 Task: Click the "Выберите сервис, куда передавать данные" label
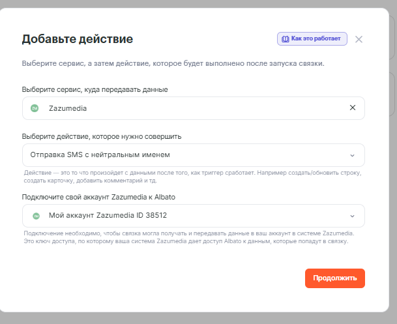(95, 89)
